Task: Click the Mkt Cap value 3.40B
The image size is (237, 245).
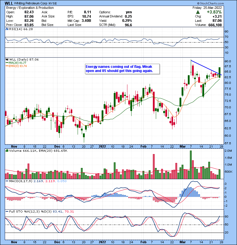Action: pos(86,21)
